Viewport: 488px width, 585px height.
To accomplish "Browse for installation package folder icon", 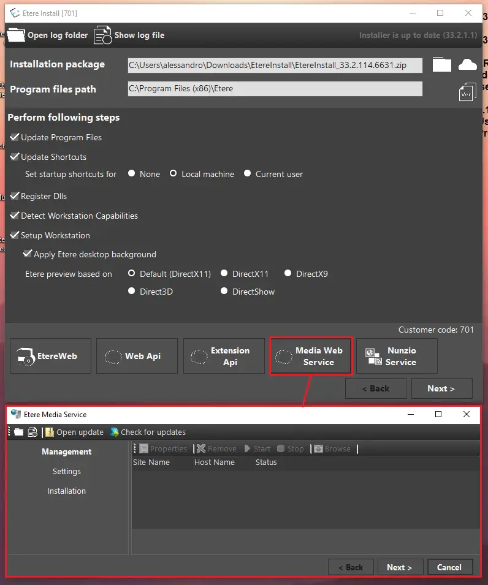I will [x=441, y=65].
